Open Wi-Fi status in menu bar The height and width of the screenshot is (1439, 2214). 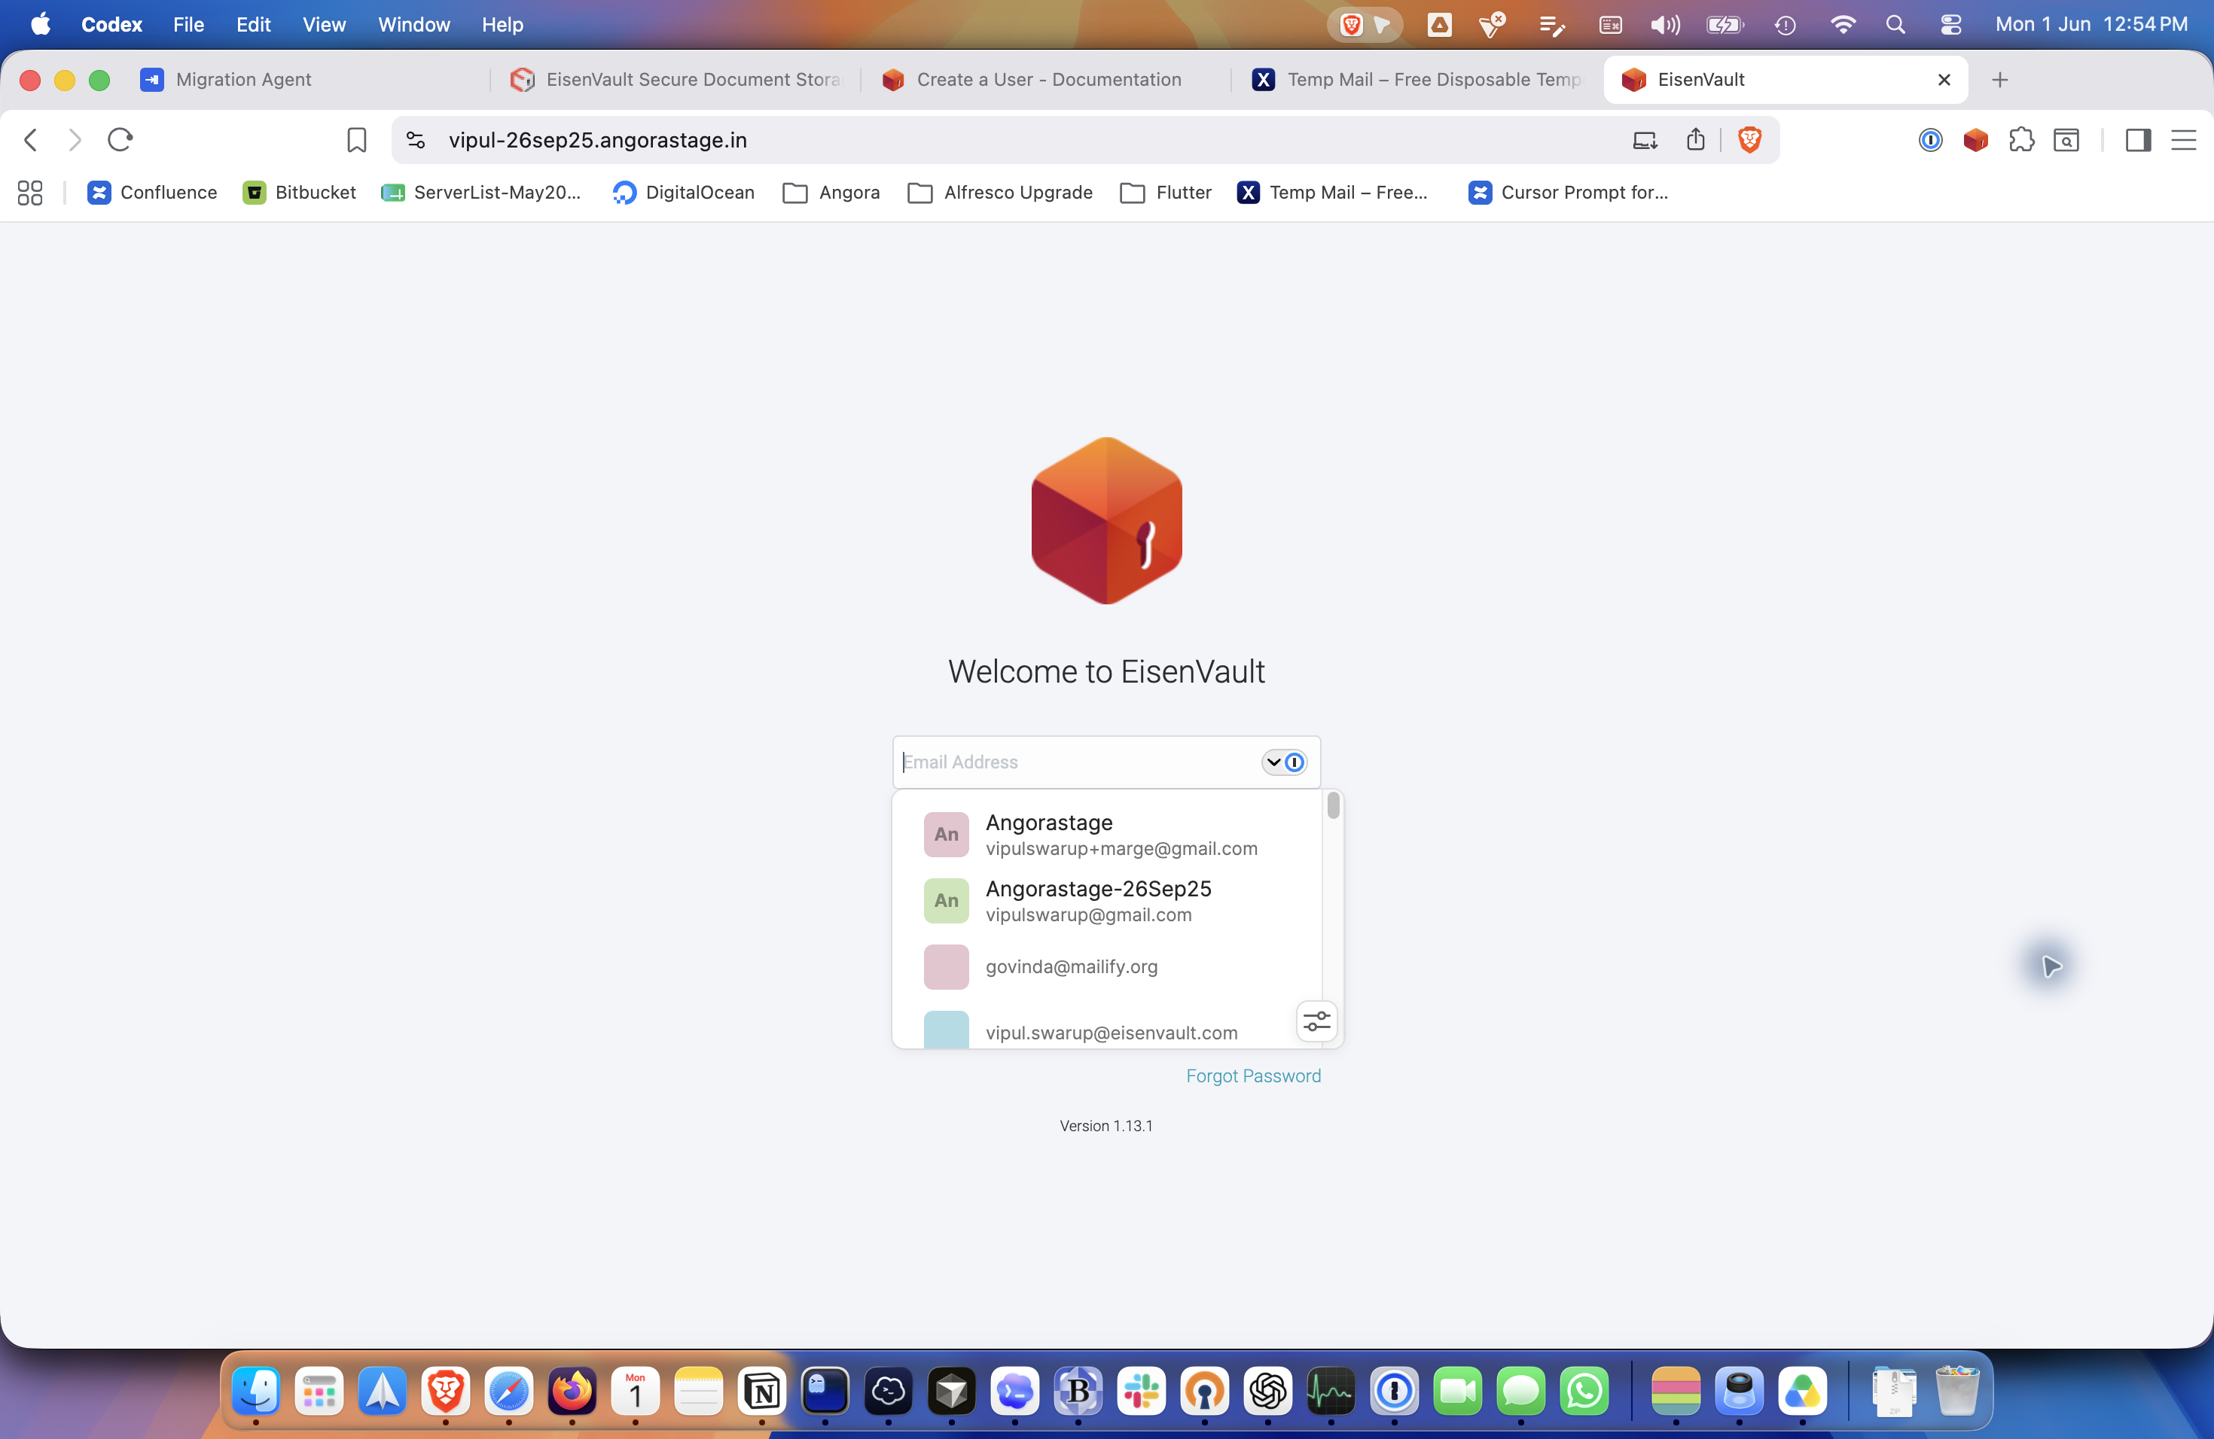pos(1842,24)
